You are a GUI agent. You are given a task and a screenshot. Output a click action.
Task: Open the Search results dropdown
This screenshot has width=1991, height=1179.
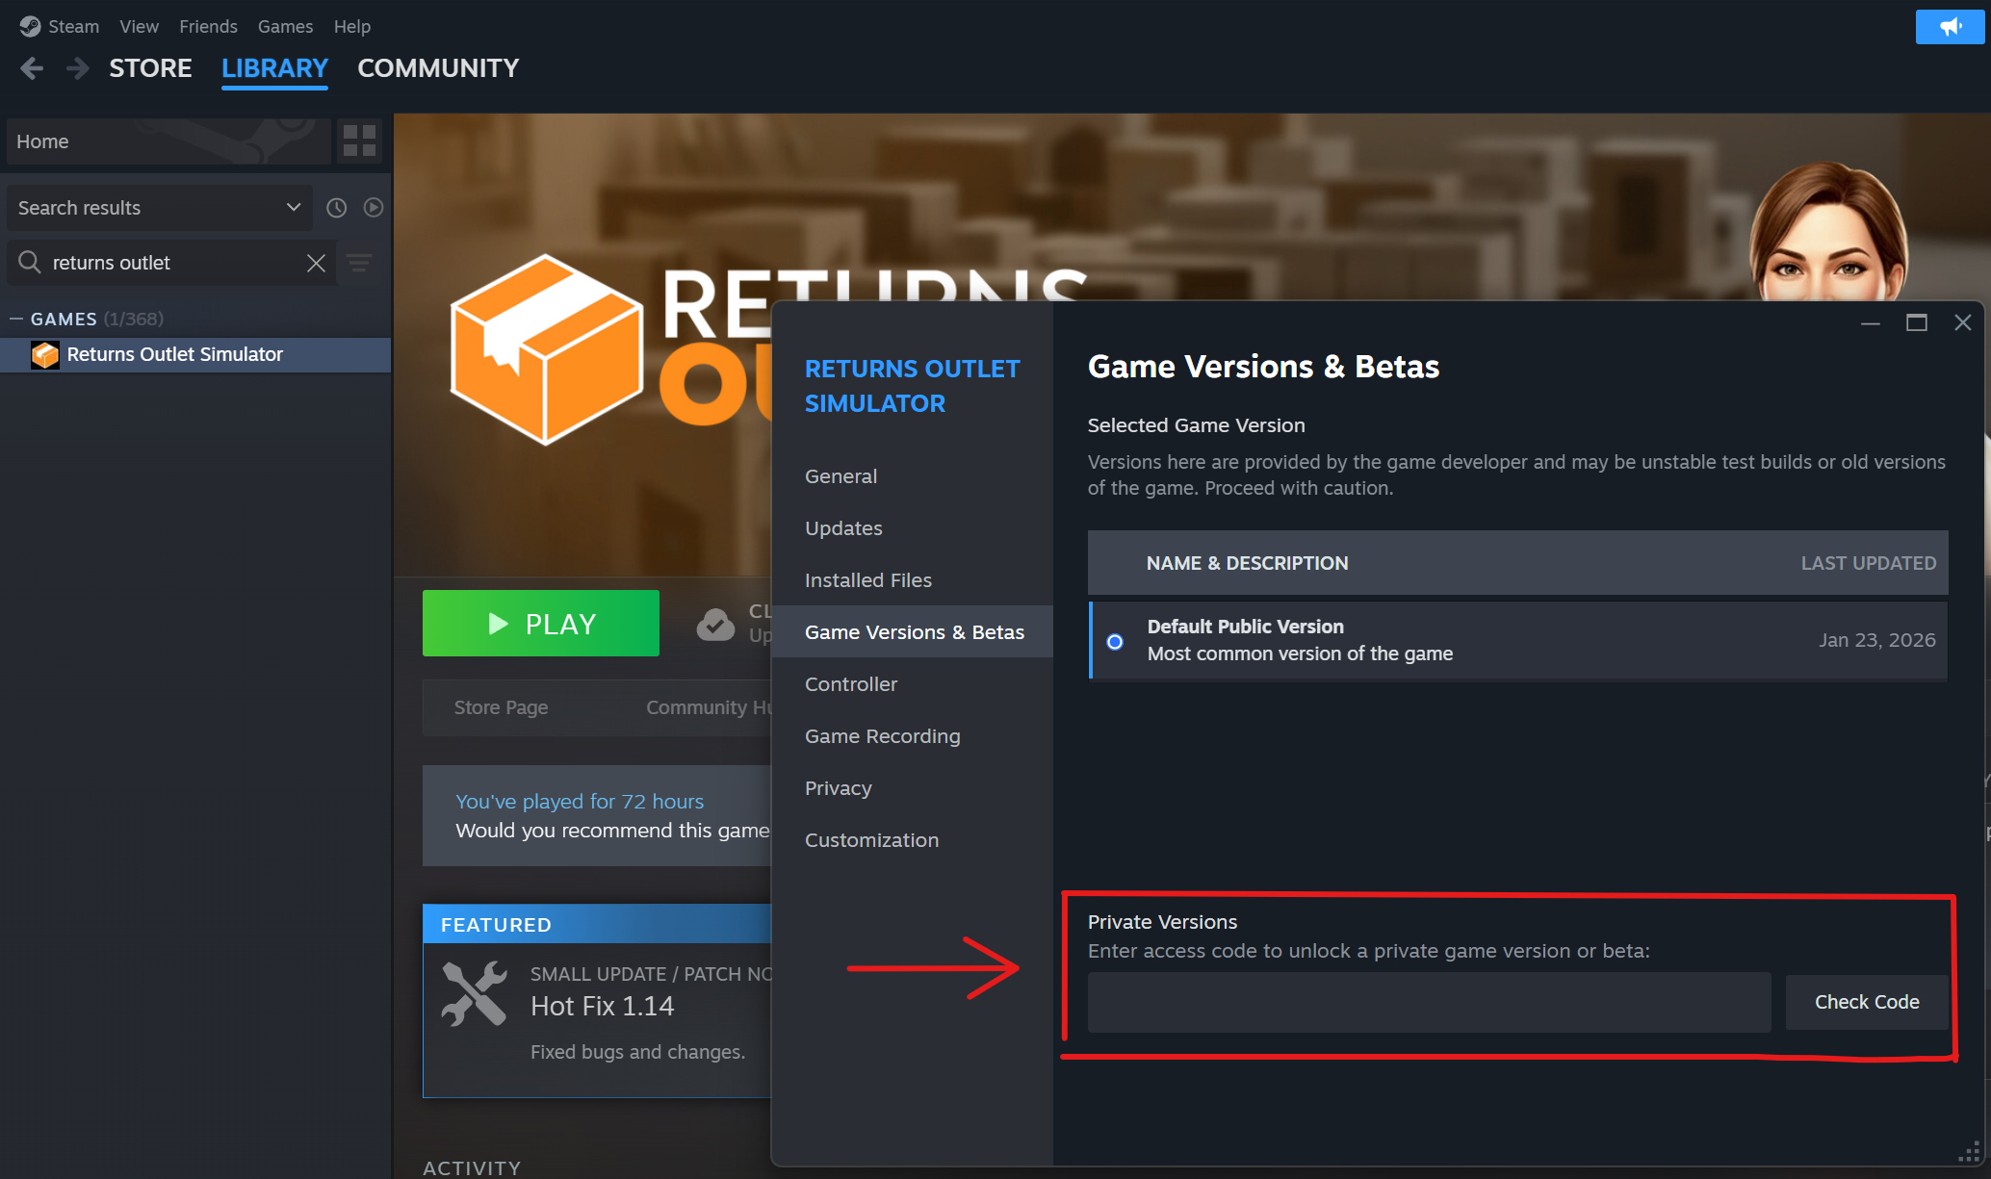click(160, 208)
